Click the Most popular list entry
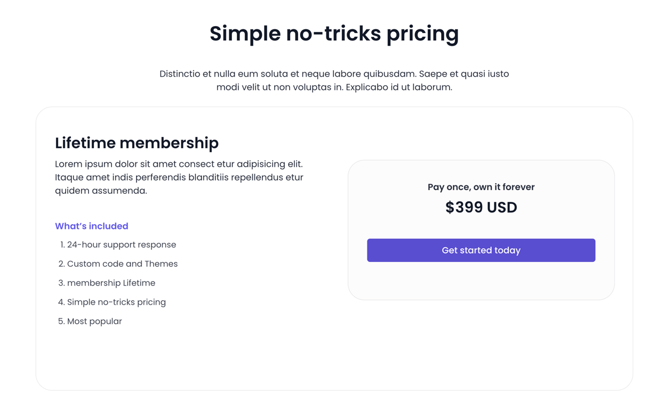 (x=94, y=321)
